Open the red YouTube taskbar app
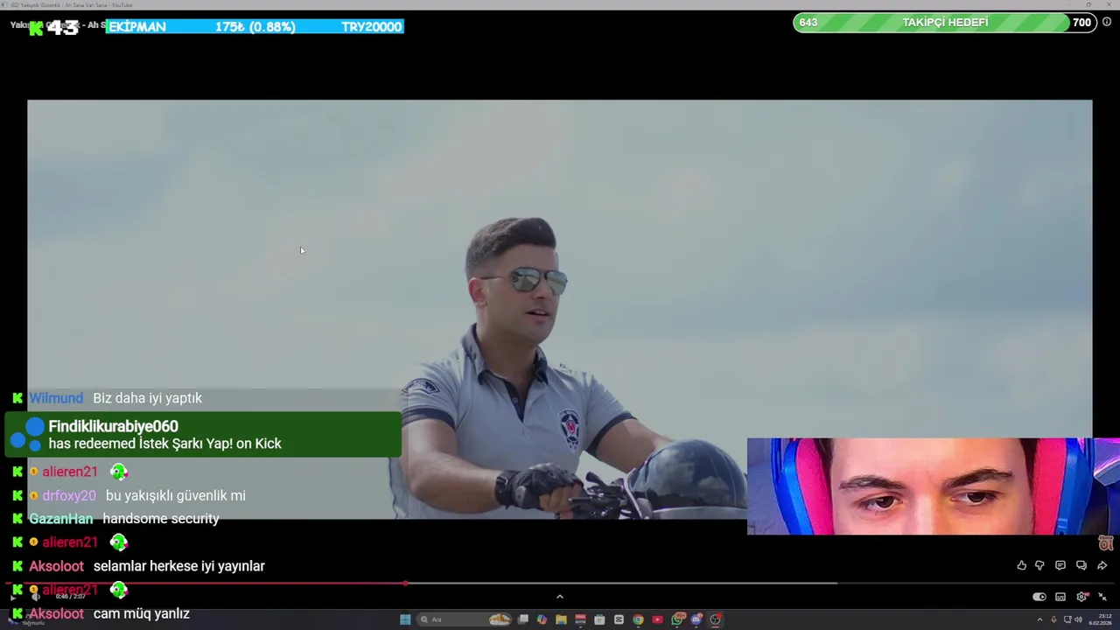This screenshot has width=1120, height=630. pos(657,619)
